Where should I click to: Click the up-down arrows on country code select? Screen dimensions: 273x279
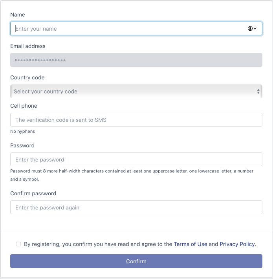pyautogui.click(x=258, y=92)
